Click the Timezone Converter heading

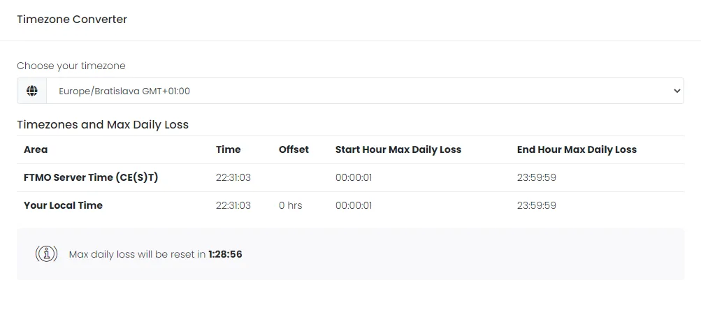point(72,20)
